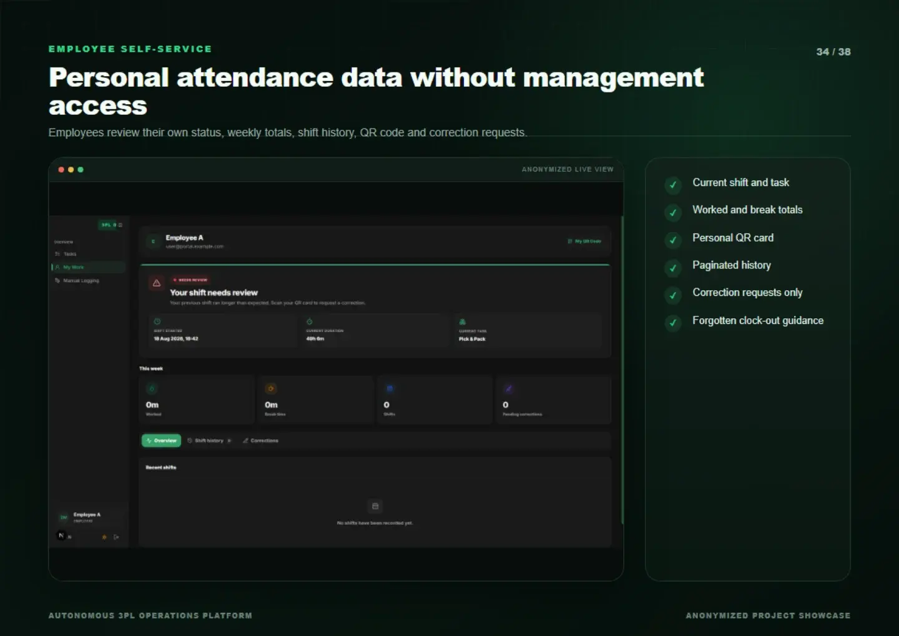Click checkmark beside Current shift and task

coord(673,185)
